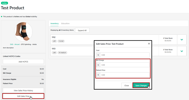
Task: Select the Inventory tab
Action: pyautogui.click(x=54, y=23)
